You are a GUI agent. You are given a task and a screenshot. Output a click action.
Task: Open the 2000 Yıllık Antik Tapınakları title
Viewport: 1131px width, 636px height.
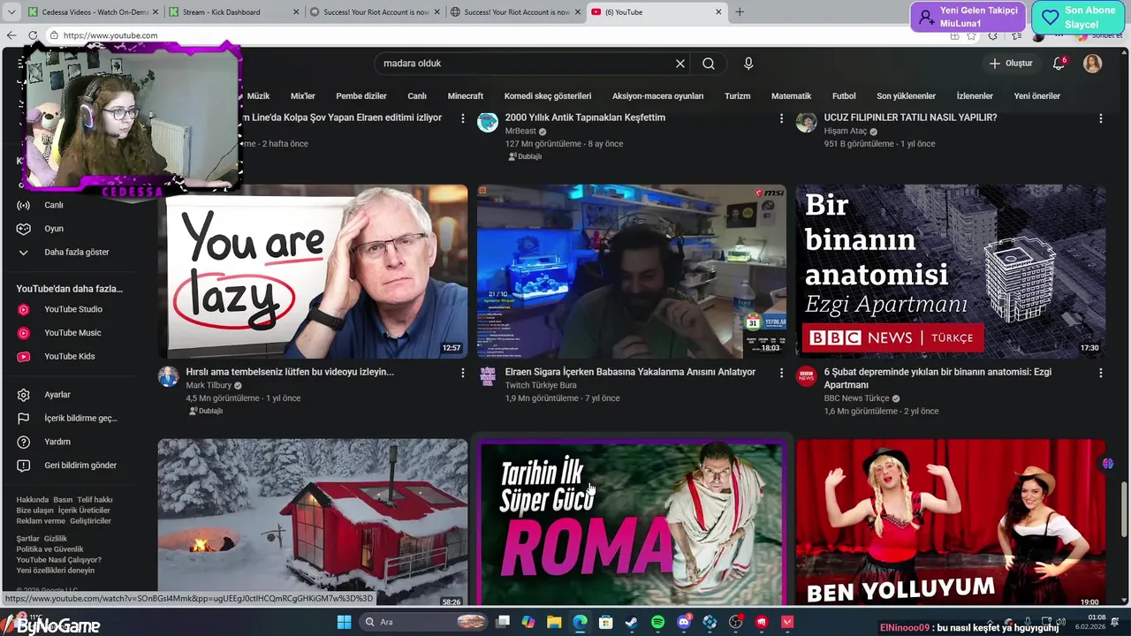(585, 117)
